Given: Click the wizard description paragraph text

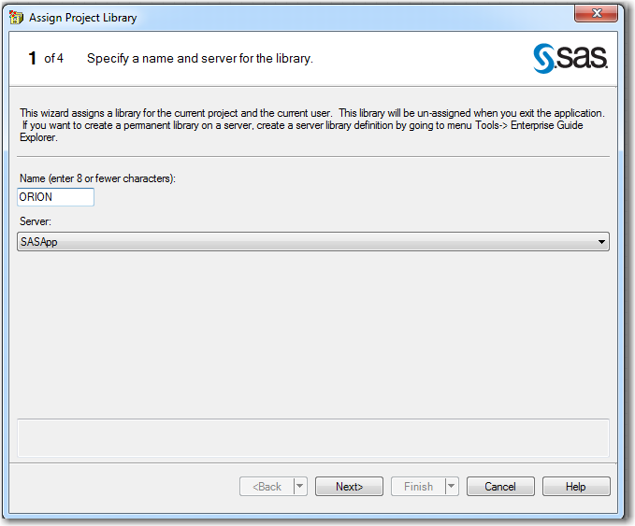Looking at the screenshot, I should pyautogui.click(x=312, y=125).
